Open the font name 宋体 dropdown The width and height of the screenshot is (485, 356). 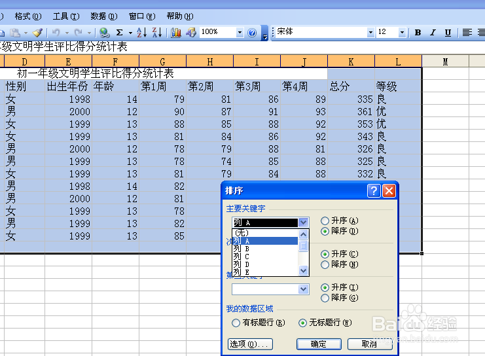click(370, 32)
